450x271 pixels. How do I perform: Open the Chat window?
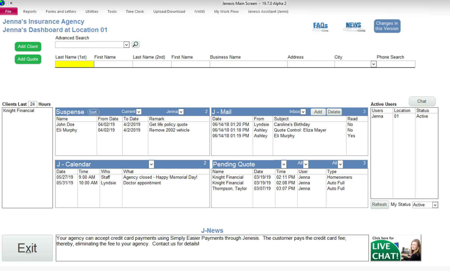click(x=422, y=101)
